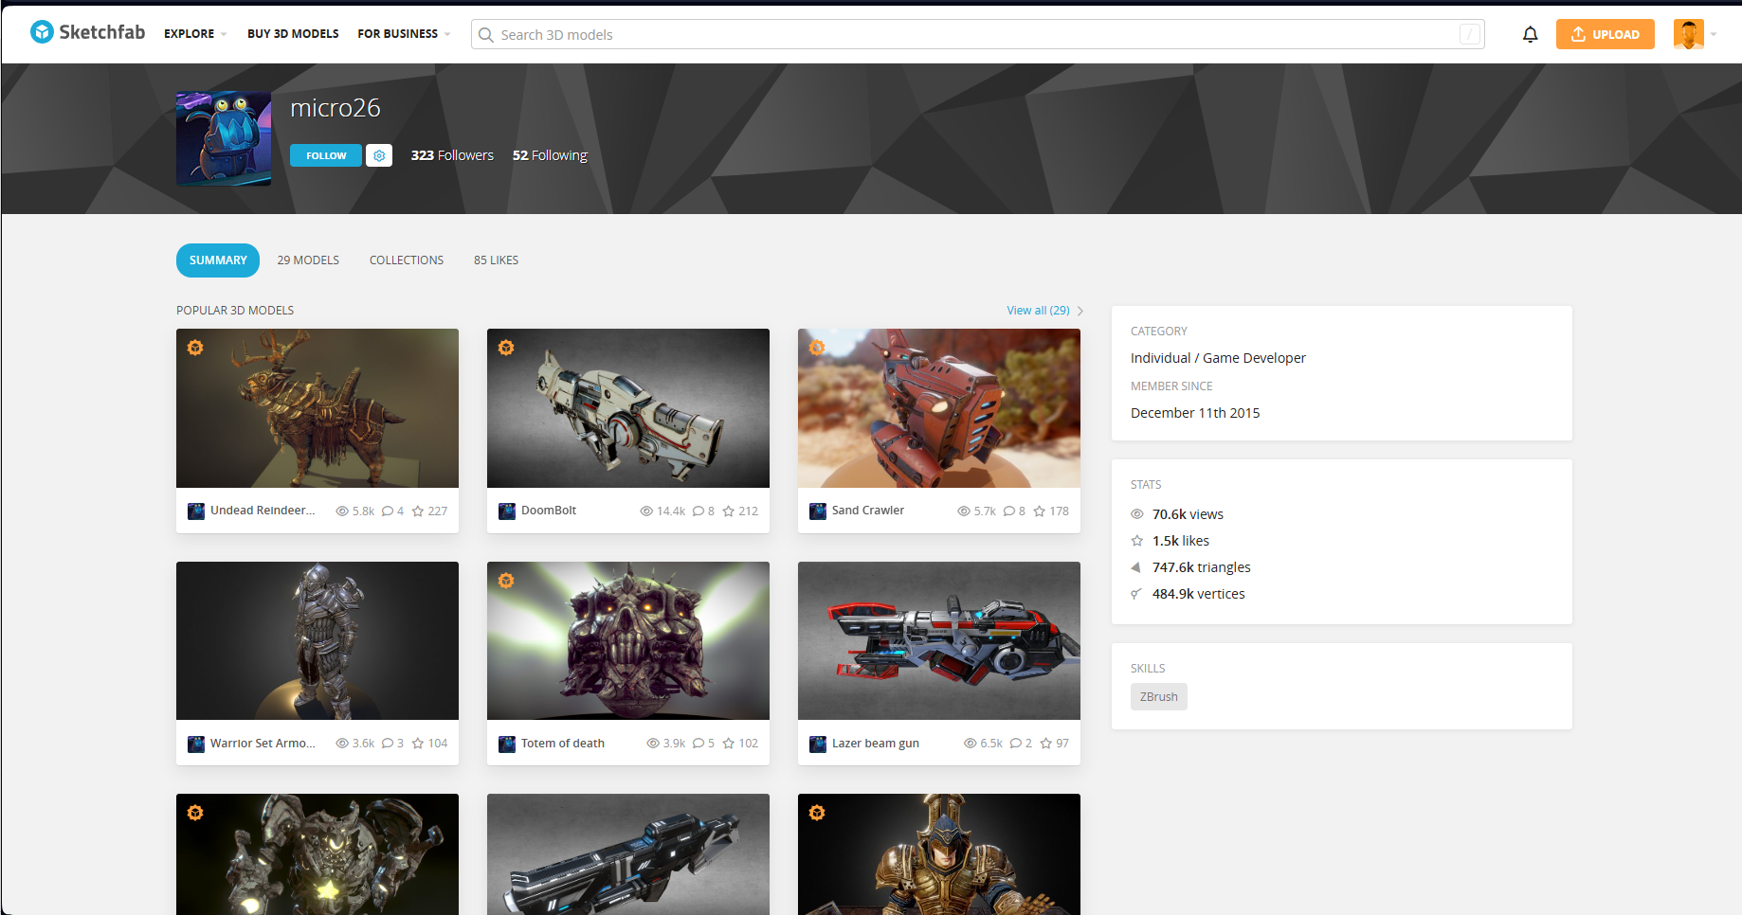The image size is (1742, 915).
Task: Open the Sand Crawler thumbnail
Action: [939, 408]
